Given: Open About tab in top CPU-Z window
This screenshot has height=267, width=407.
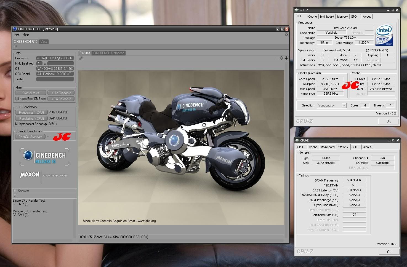Looking at the screenshot, I should point(367,17).
